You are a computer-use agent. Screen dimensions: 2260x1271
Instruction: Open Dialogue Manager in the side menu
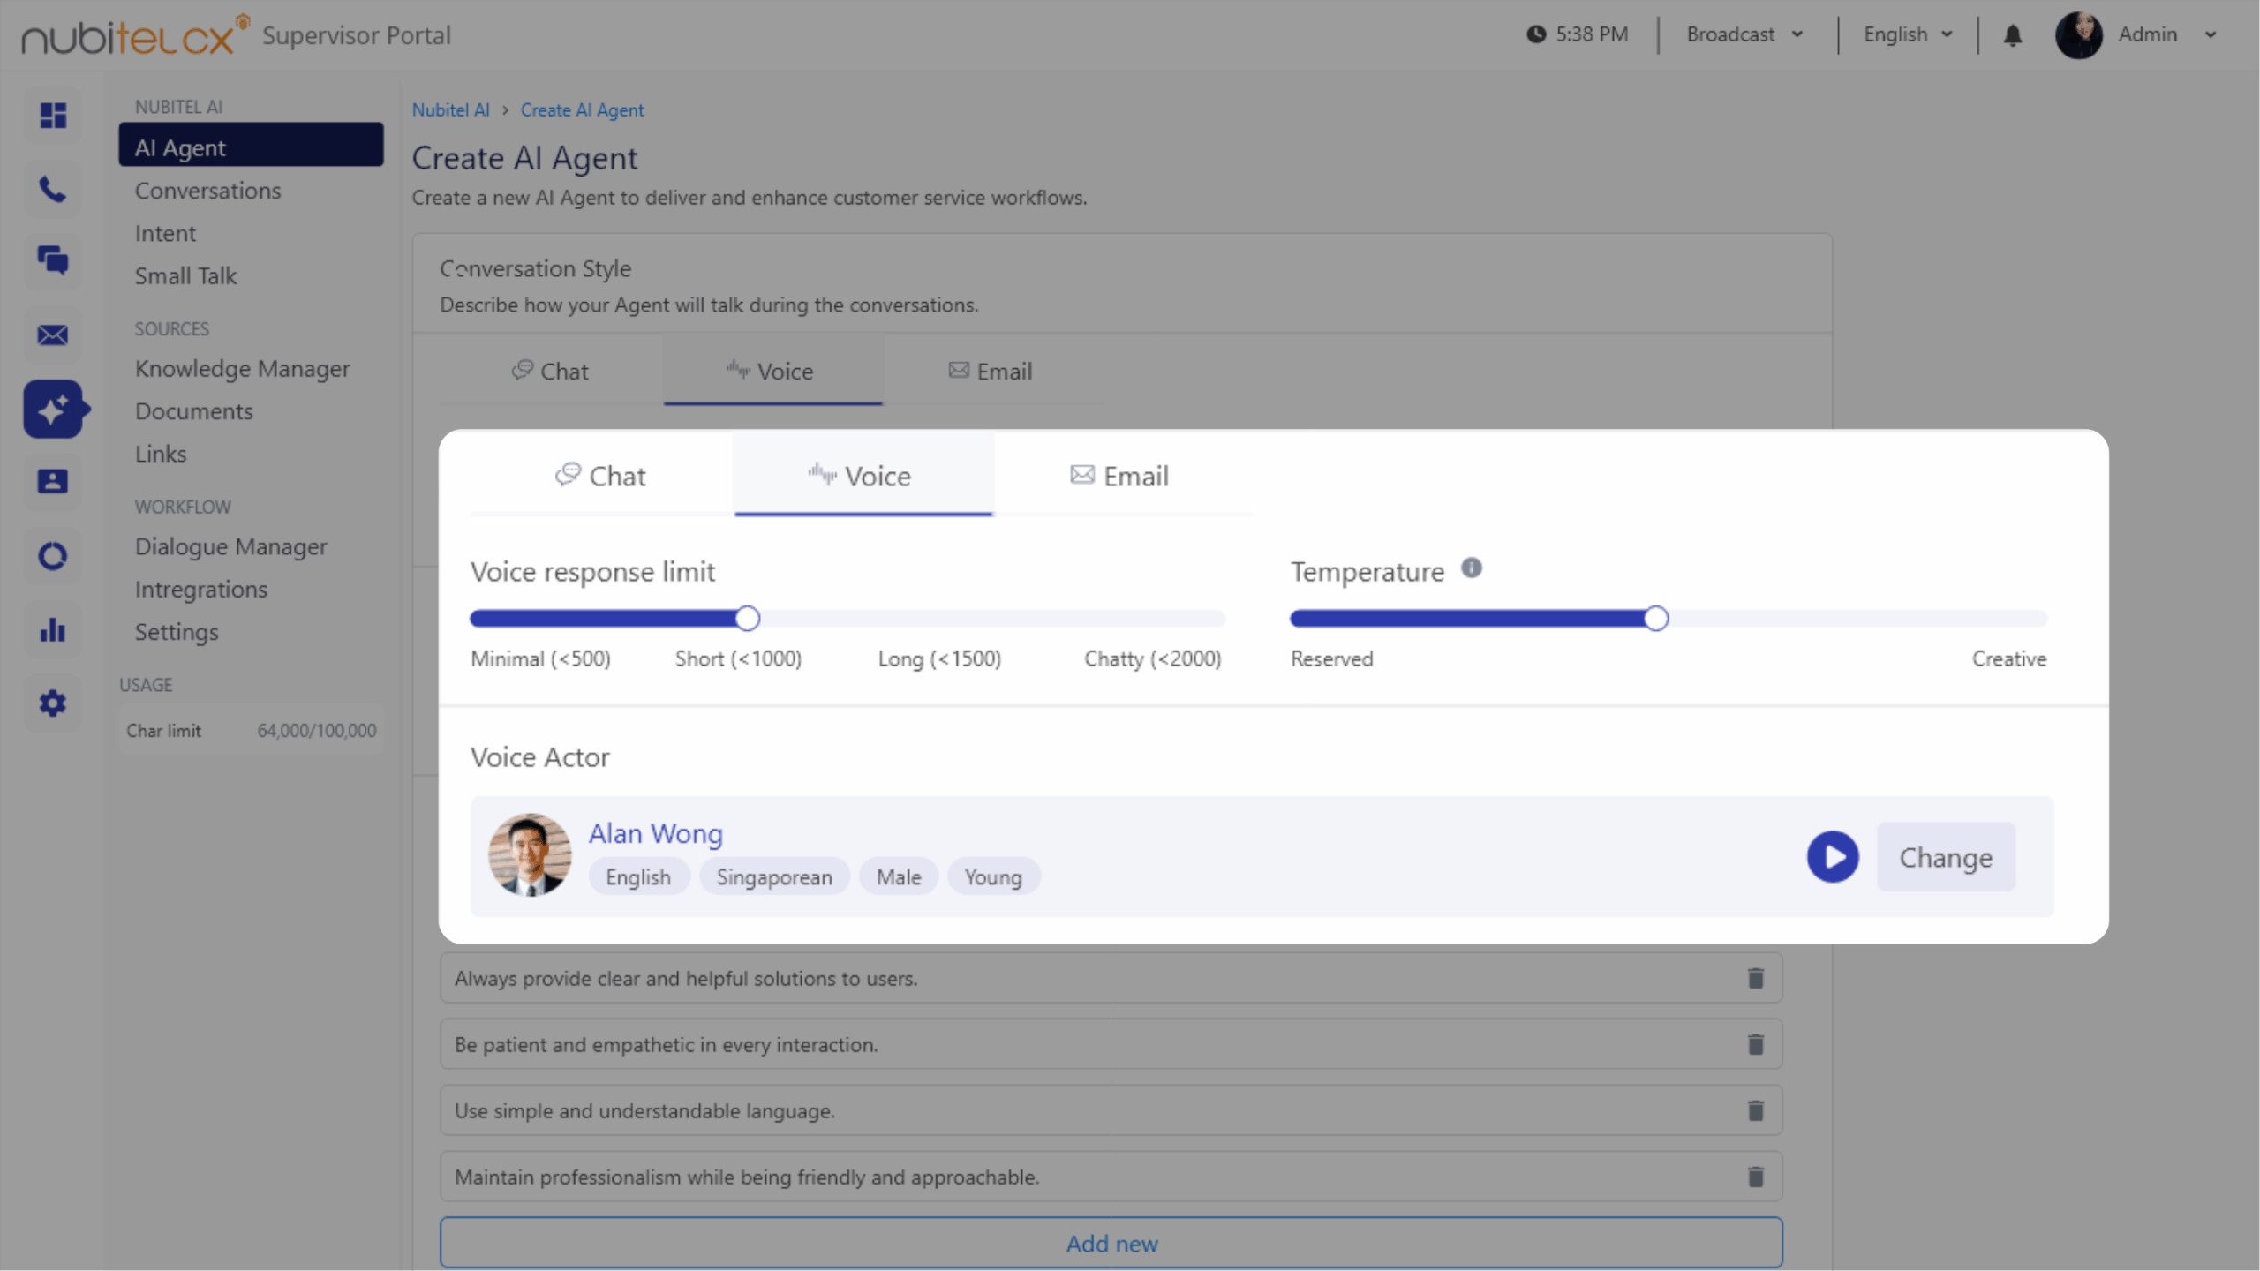pos(230,547)
